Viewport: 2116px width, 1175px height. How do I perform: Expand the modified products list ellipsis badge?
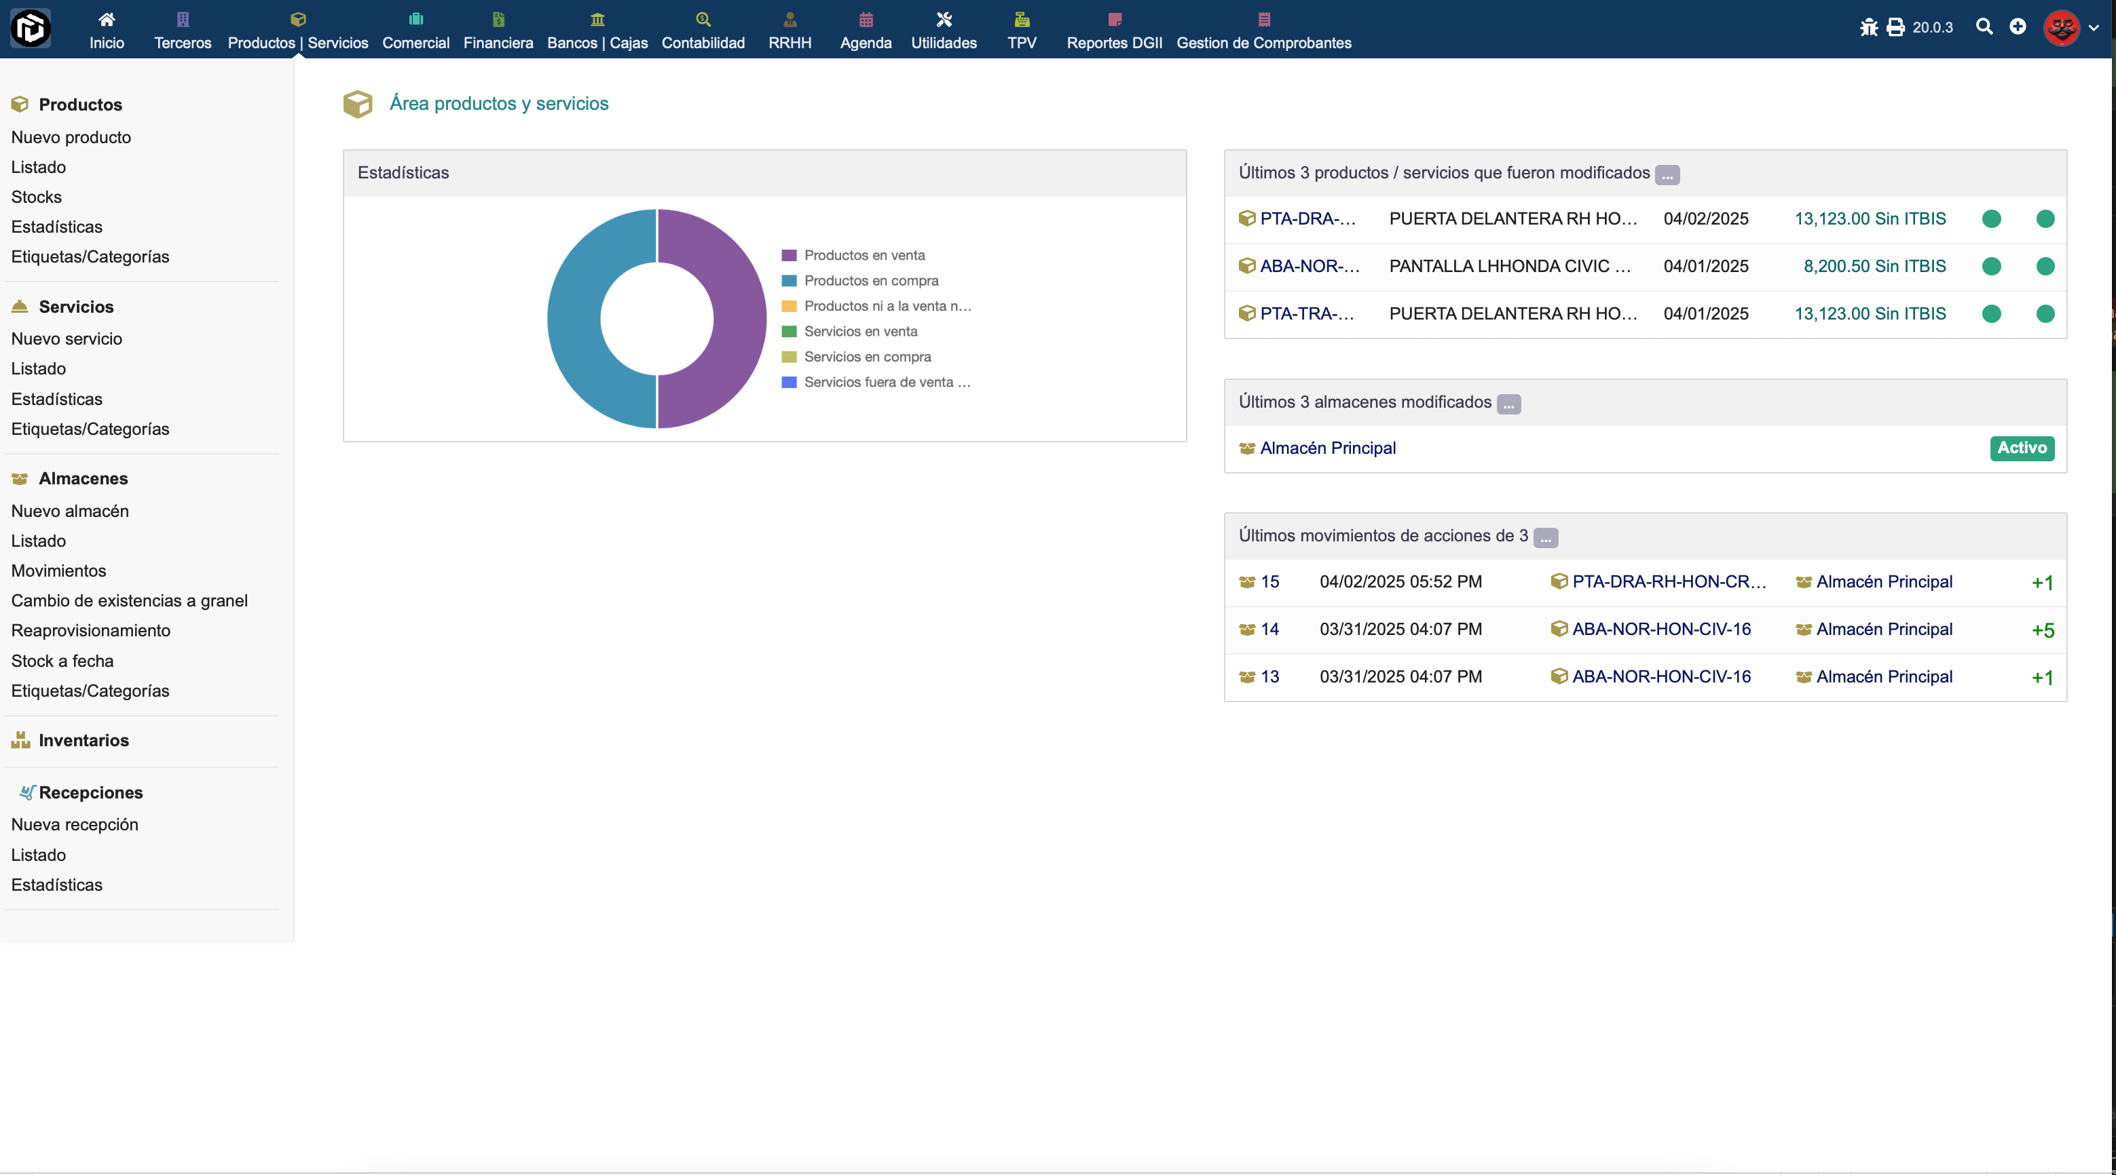(1667, 175)
